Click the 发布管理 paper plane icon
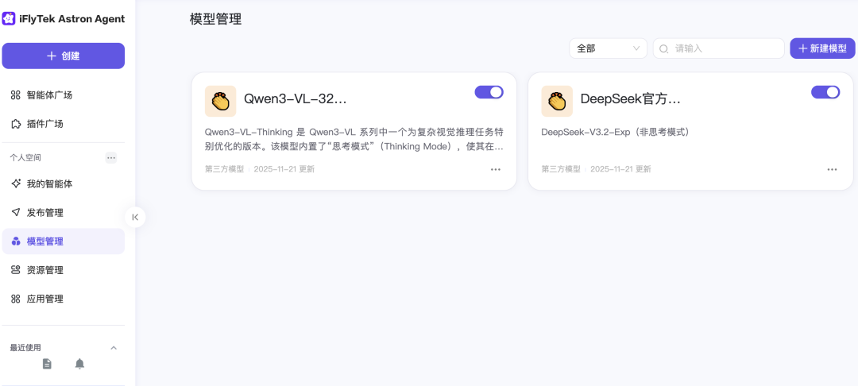The image size is (858, 386). tap(16, 212)
